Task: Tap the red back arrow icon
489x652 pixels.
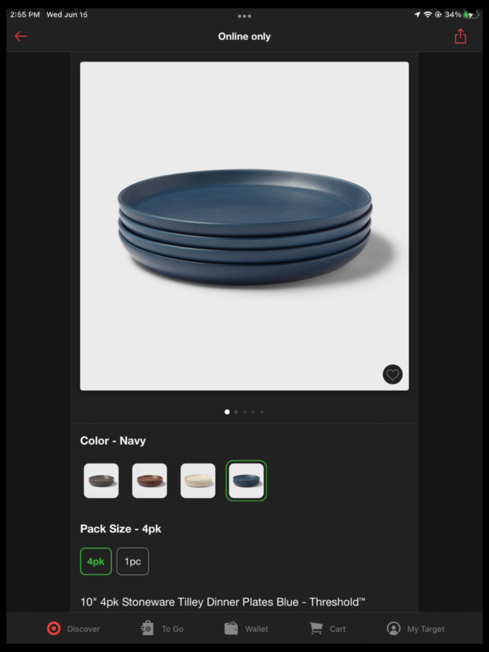Action: click(x=21, y=36)
